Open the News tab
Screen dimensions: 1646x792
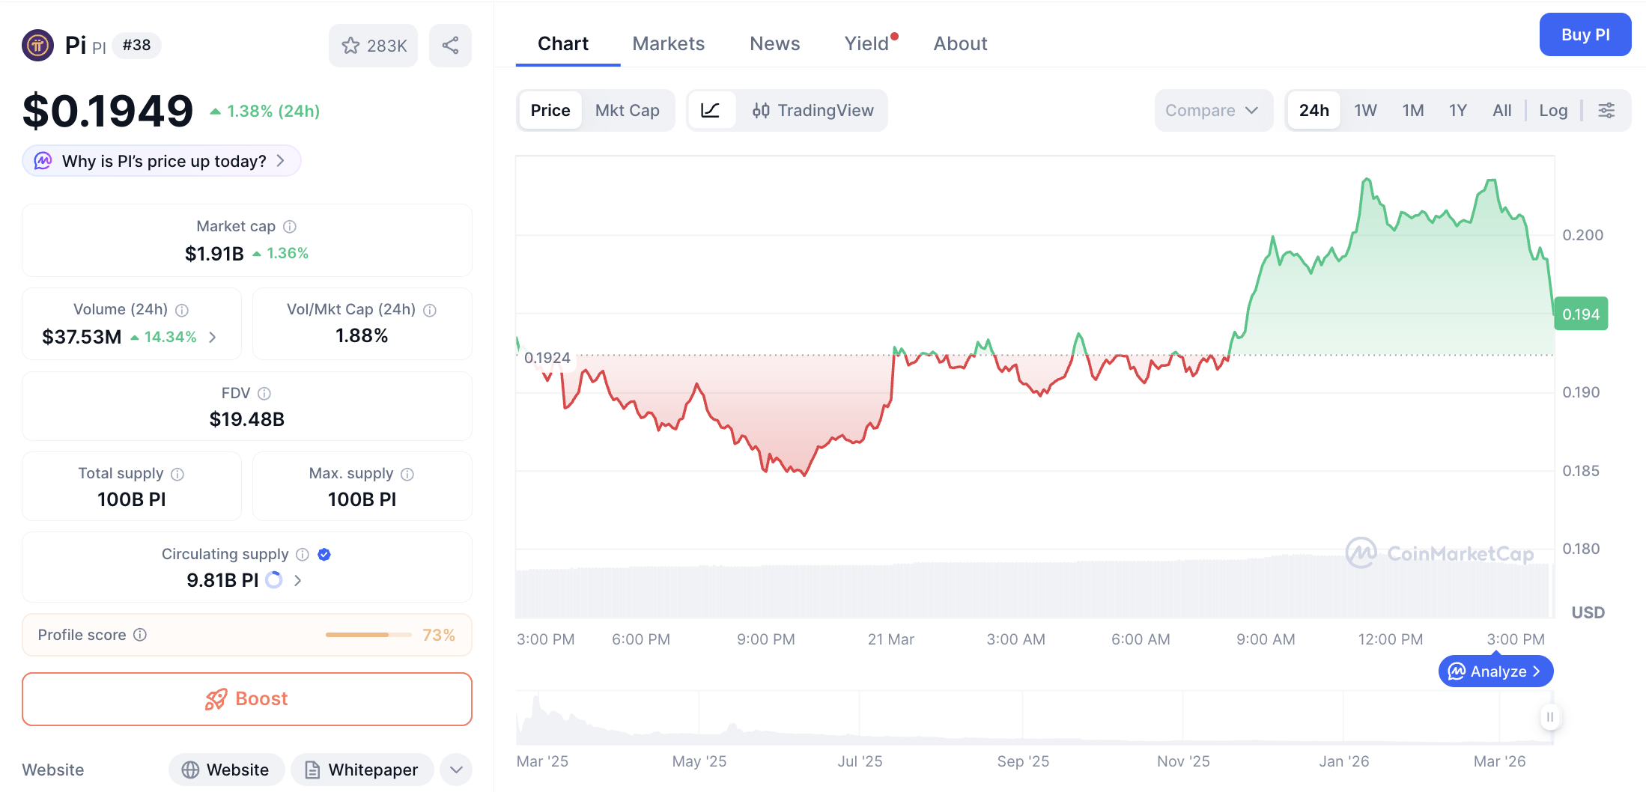pos(774,43)
